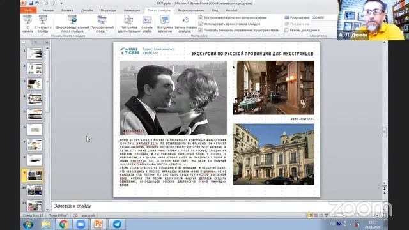
Task: Click the Redo icon in Quick Access toolbar
Action: (x=47, y=3)
